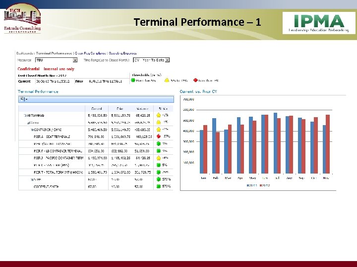The height and width of the screenshot is (267, 357).
Task: Click red diamond threshold legend icon
Action: [195, 80]
